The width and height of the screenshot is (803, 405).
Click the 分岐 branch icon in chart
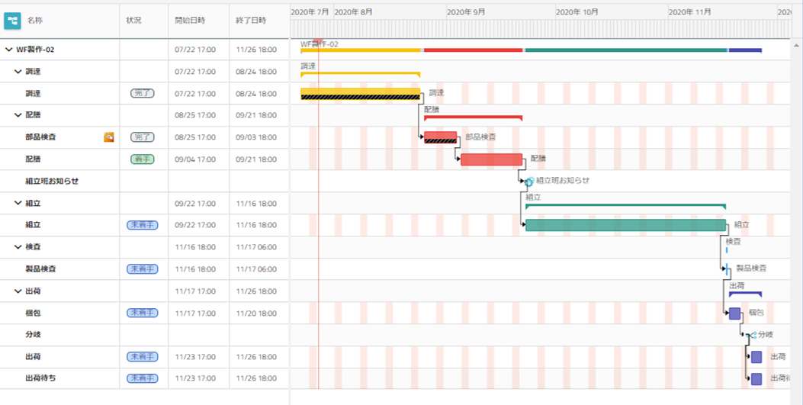coord(752,335)
